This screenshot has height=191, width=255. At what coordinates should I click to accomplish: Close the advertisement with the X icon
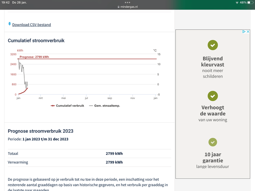coord(248,32)
